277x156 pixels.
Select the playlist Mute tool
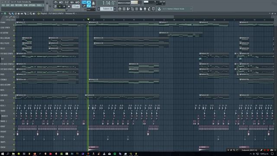19,13
